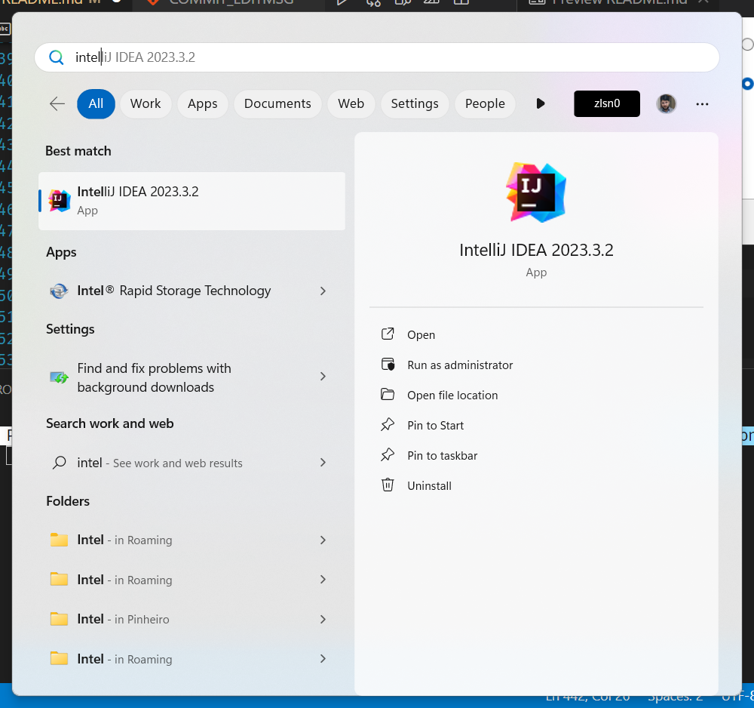Switch to the People filter
This screenshot has height=708, width=754.
[485, 103]
